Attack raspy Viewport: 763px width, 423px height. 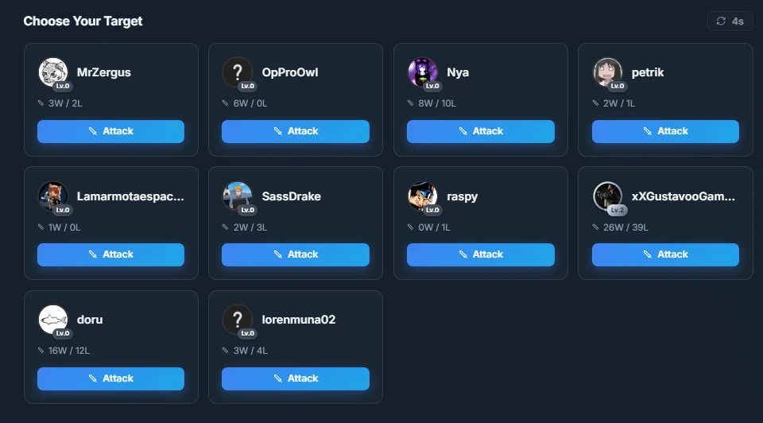[x=481, y=254]
